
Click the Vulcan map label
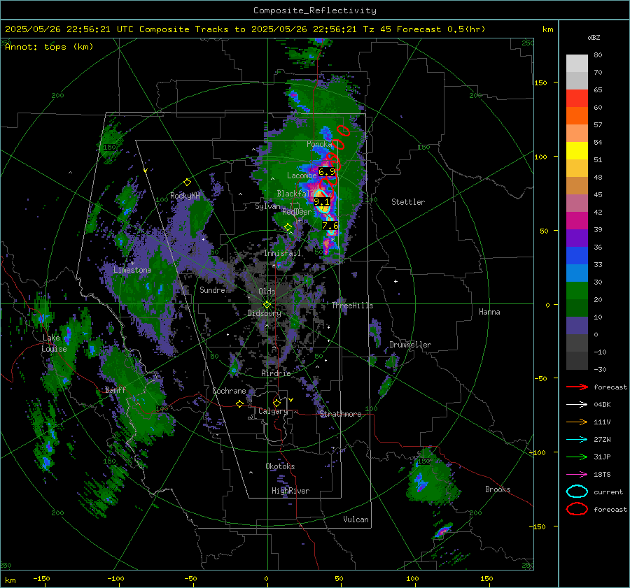pos(356,519)
